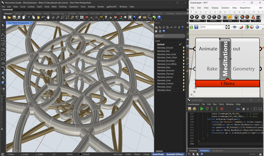This screenshot has width=264, height=156.
Task: Toggle visibility bulb of Mandala_Ground layer
Action: pyautogui.click(x=183, y=48)
